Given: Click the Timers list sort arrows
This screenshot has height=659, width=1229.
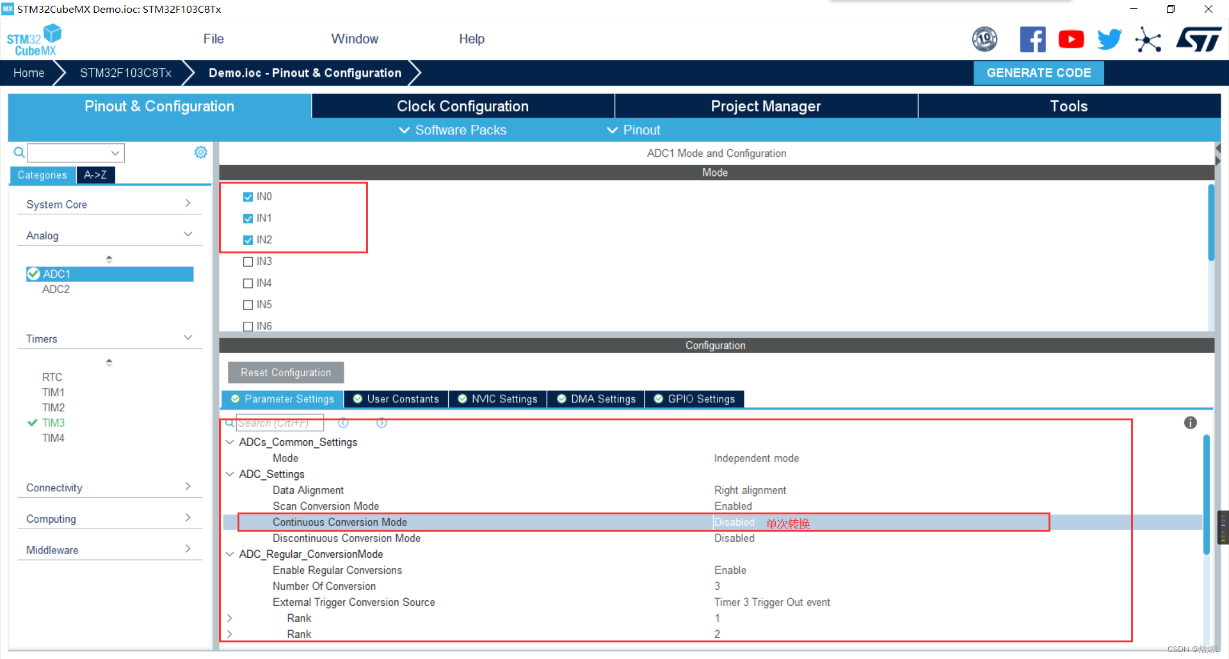Looking at the screenshot, I should point(109,362).
